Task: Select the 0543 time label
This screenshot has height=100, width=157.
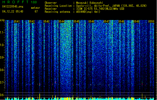Action: 46,21
